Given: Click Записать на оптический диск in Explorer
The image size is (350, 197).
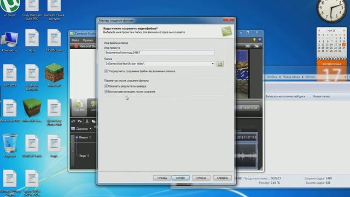Looking at the screenshot, I should tap(285, 96).
